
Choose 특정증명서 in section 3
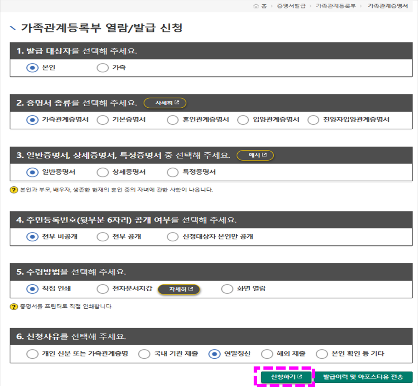coord(173,172)
